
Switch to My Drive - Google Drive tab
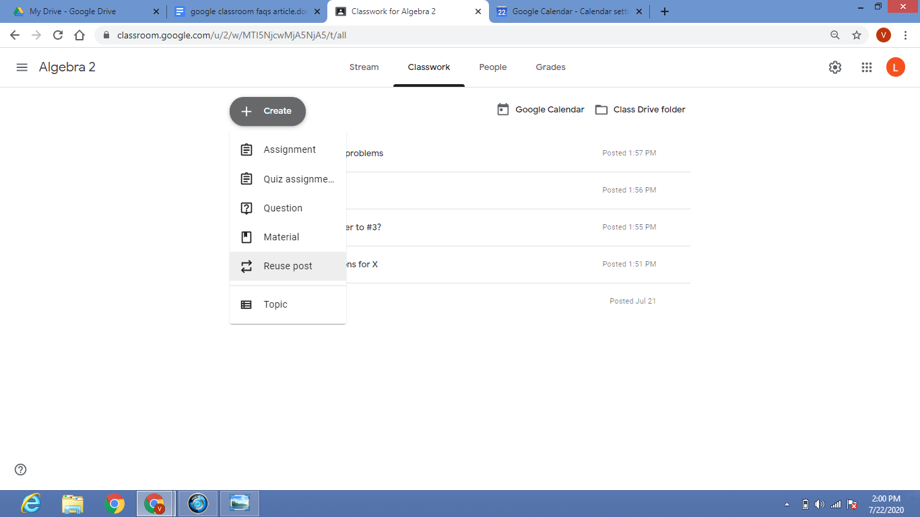(x=73, y=11)
